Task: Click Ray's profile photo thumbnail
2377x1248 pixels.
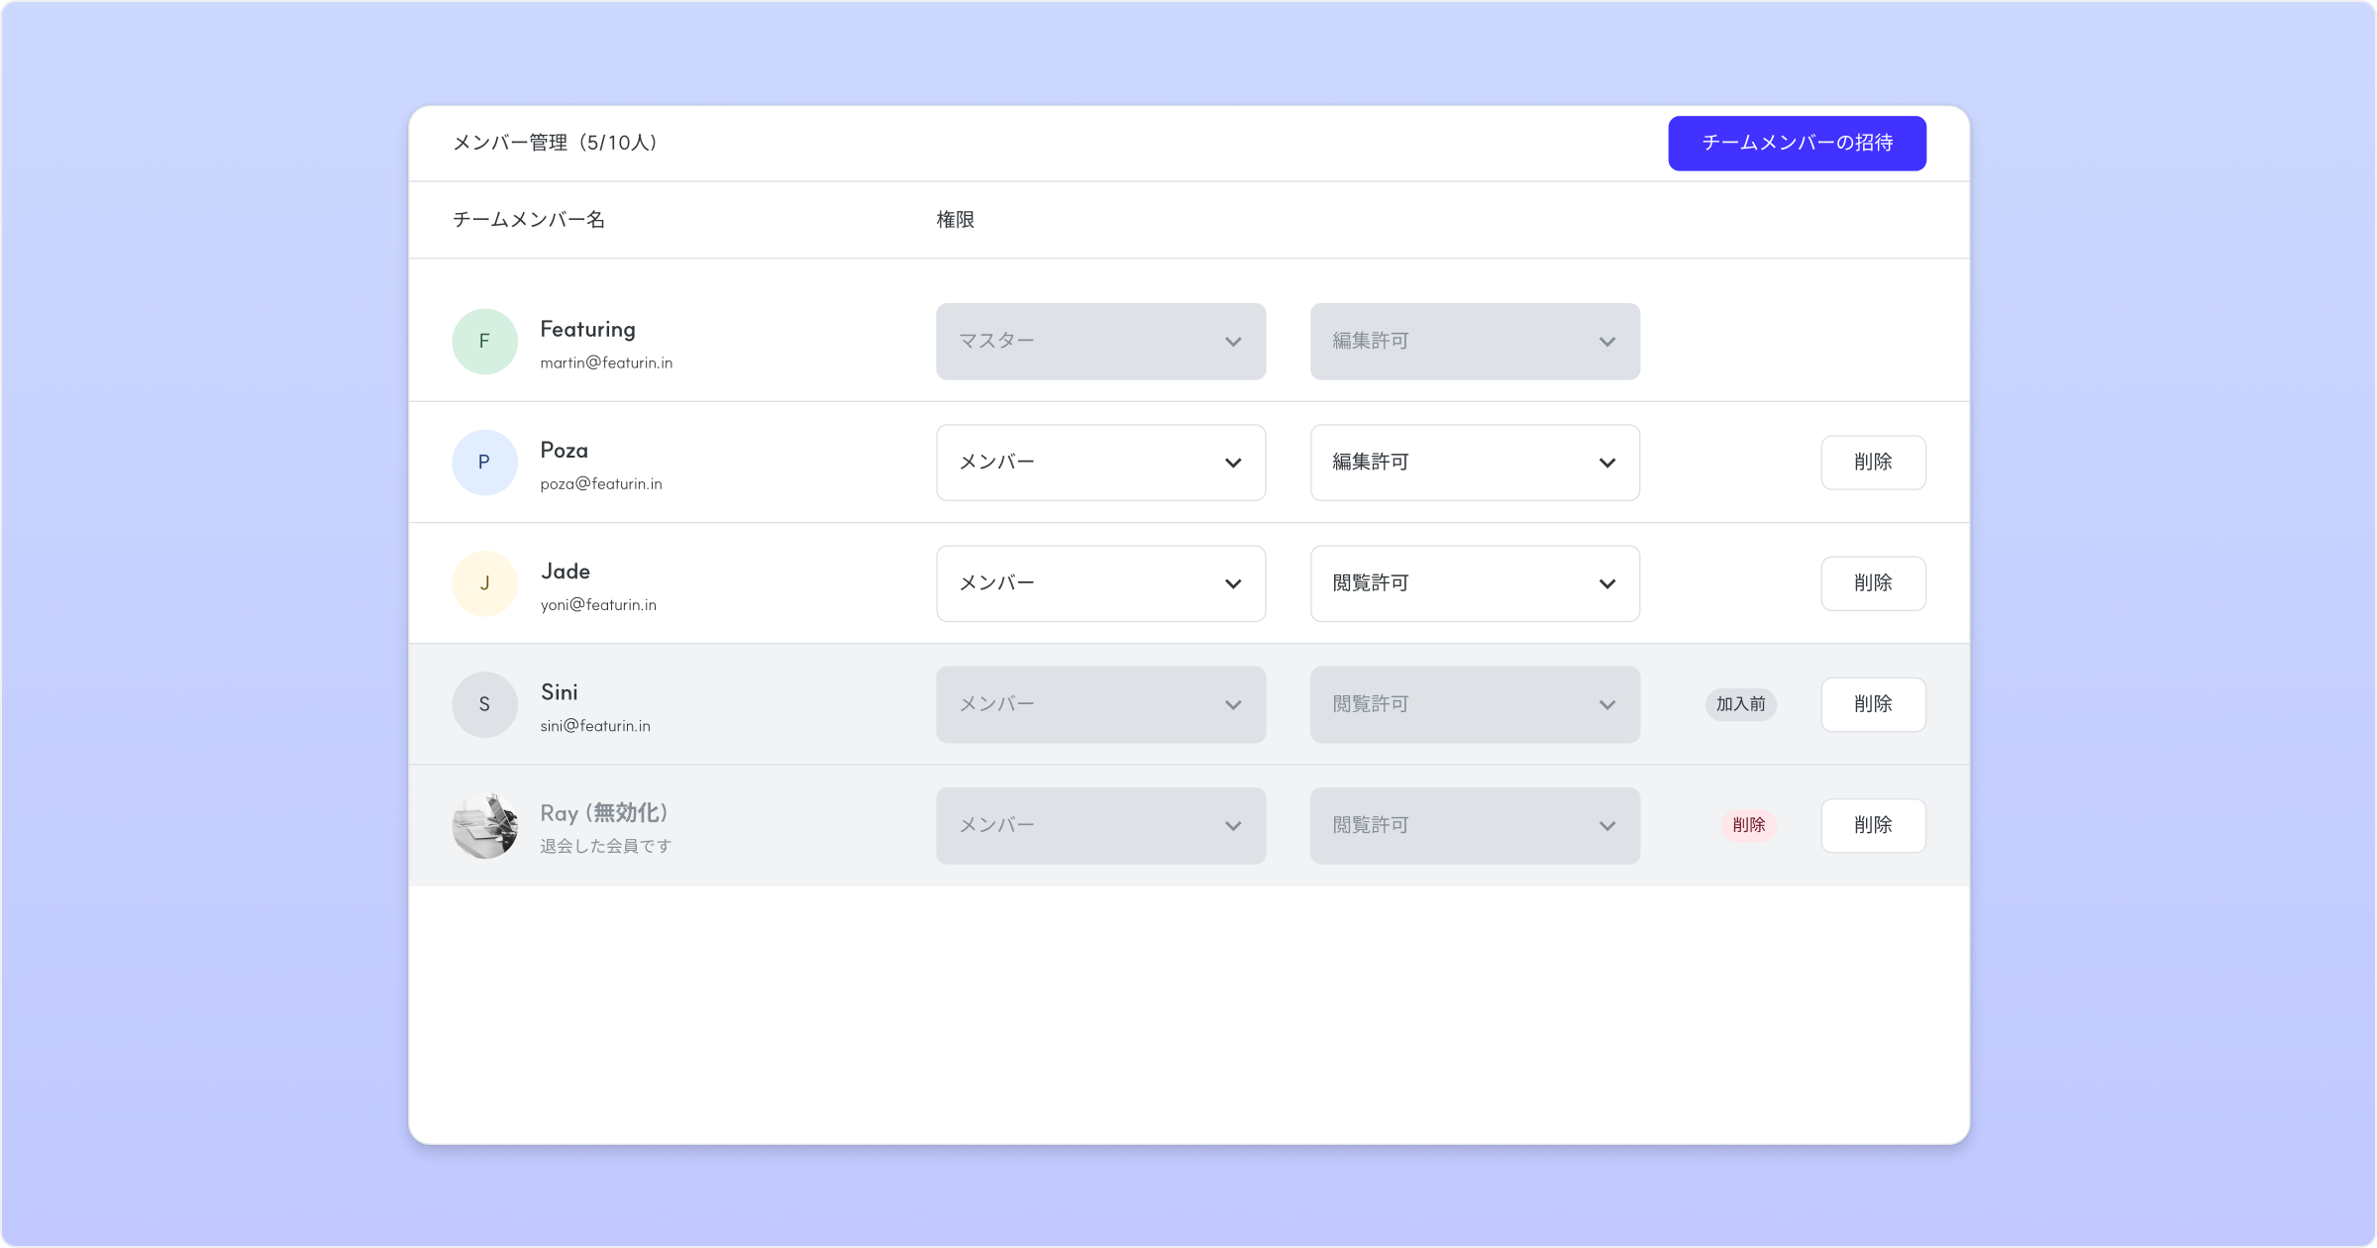Action: 484,825
